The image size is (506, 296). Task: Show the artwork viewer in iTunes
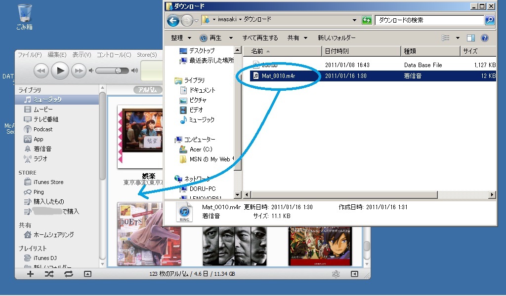click(87, 274)
